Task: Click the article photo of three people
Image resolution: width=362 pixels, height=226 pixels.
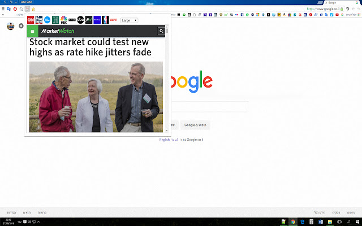Action: click(96, 97)
